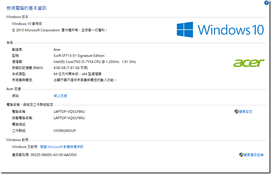Open 閱讀 Microsoft 軟體授權條款 link
The width and height of the screenshot is (271, 174).
(x=62, y=147)
